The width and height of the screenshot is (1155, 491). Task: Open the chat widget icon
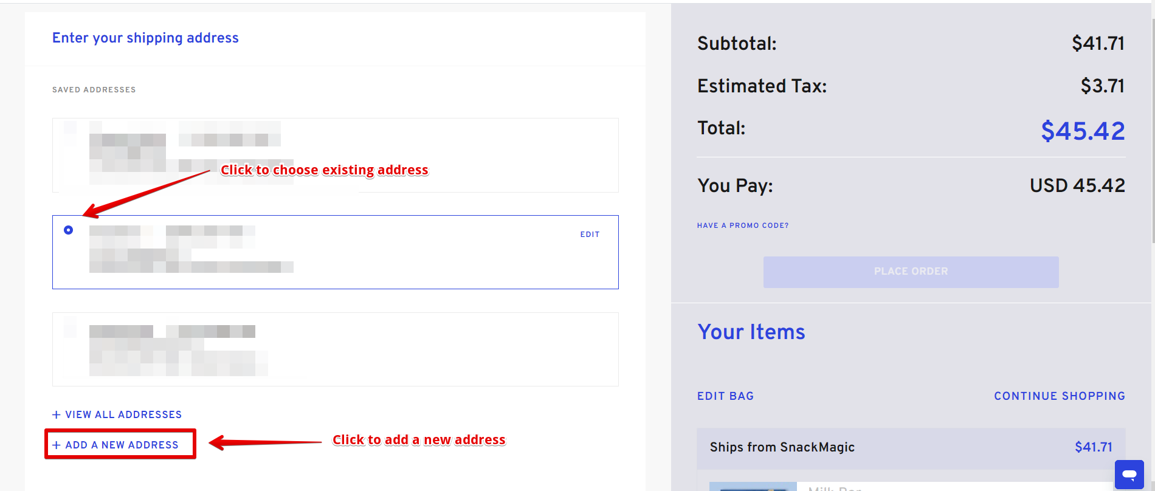[1129, 474]
